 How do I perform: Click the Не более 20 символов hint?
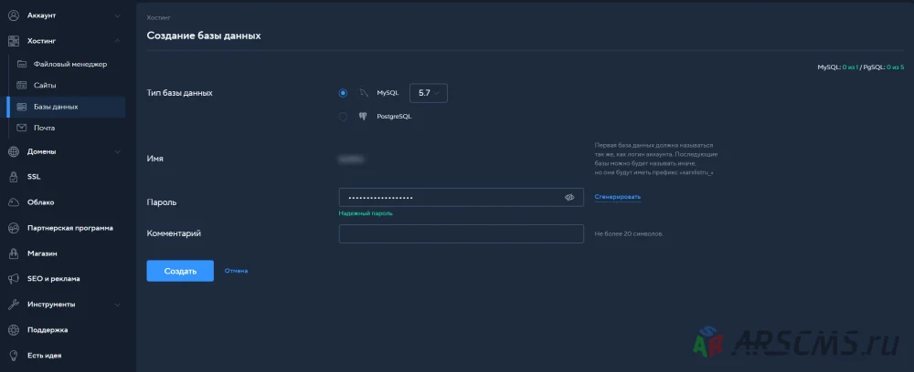click(x=629, y=233)
